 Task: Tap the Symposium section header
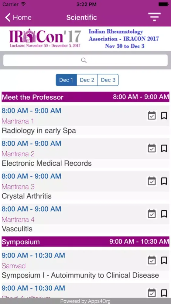click(85, 242)
